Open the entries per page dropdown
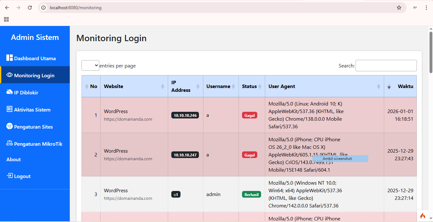 point(90,66)
